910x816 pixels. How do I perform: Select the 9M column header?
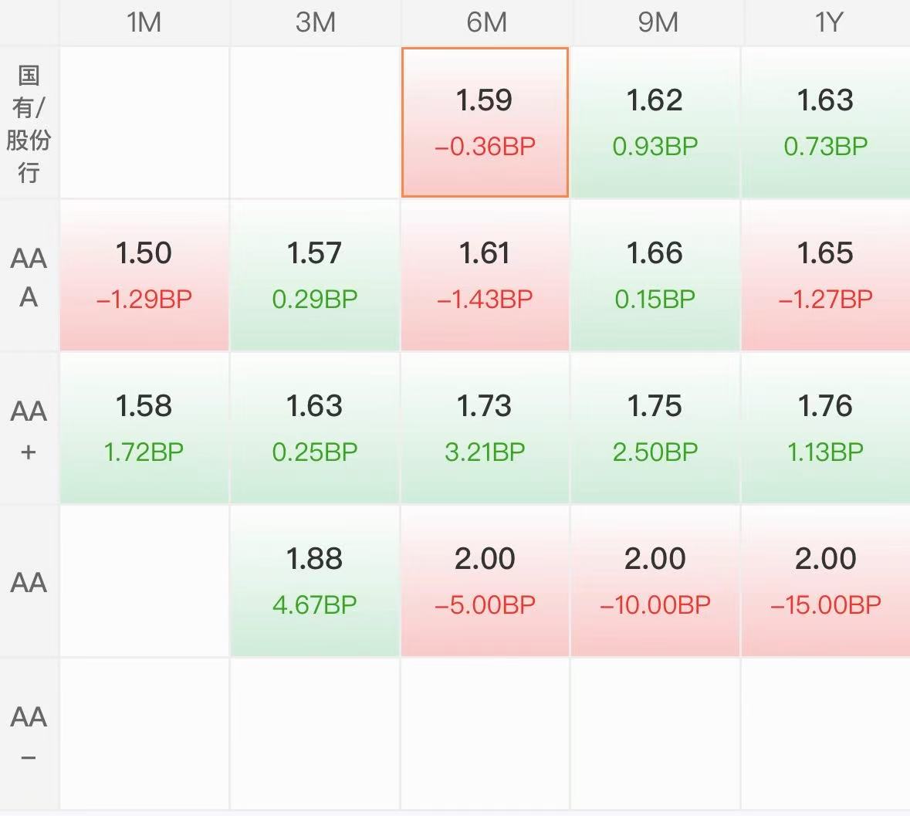pyautogui.click(x=657, y=22)
